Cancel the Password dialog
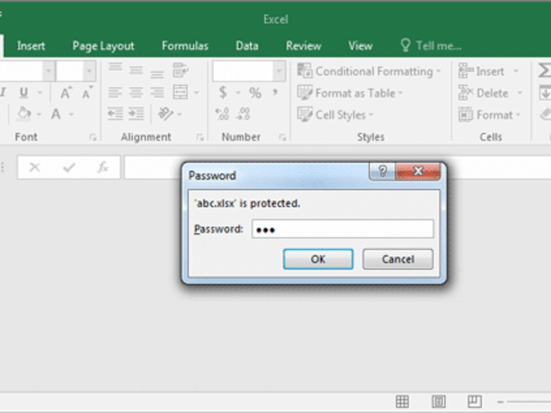The image size is (551, 413). pyautogui.click(x=398, y=259)
